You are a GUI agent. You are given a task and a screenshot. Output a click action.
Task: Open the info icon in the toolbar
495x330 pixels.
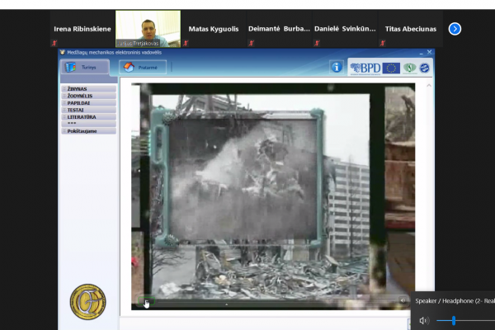tap(337, 68)
